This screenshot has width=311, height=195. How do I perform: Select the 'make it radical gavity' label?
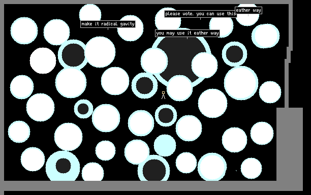108,24
